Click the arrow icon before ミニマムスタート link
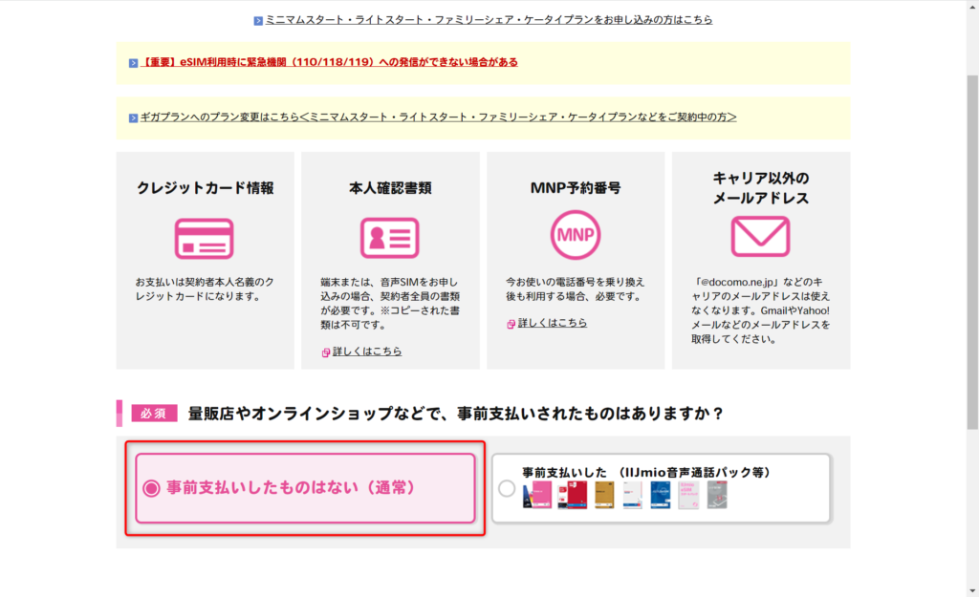Viewport: 979px width, 597px height. (x=258, y=21)
